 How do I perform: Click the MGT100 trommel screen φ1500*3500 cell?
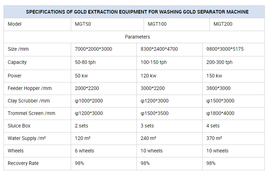click(154, 113)
